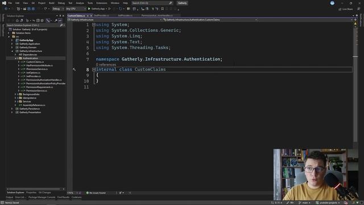Open the Package Manager Console tab
This screenshot has height=205, width=364.
pos(42,198)
